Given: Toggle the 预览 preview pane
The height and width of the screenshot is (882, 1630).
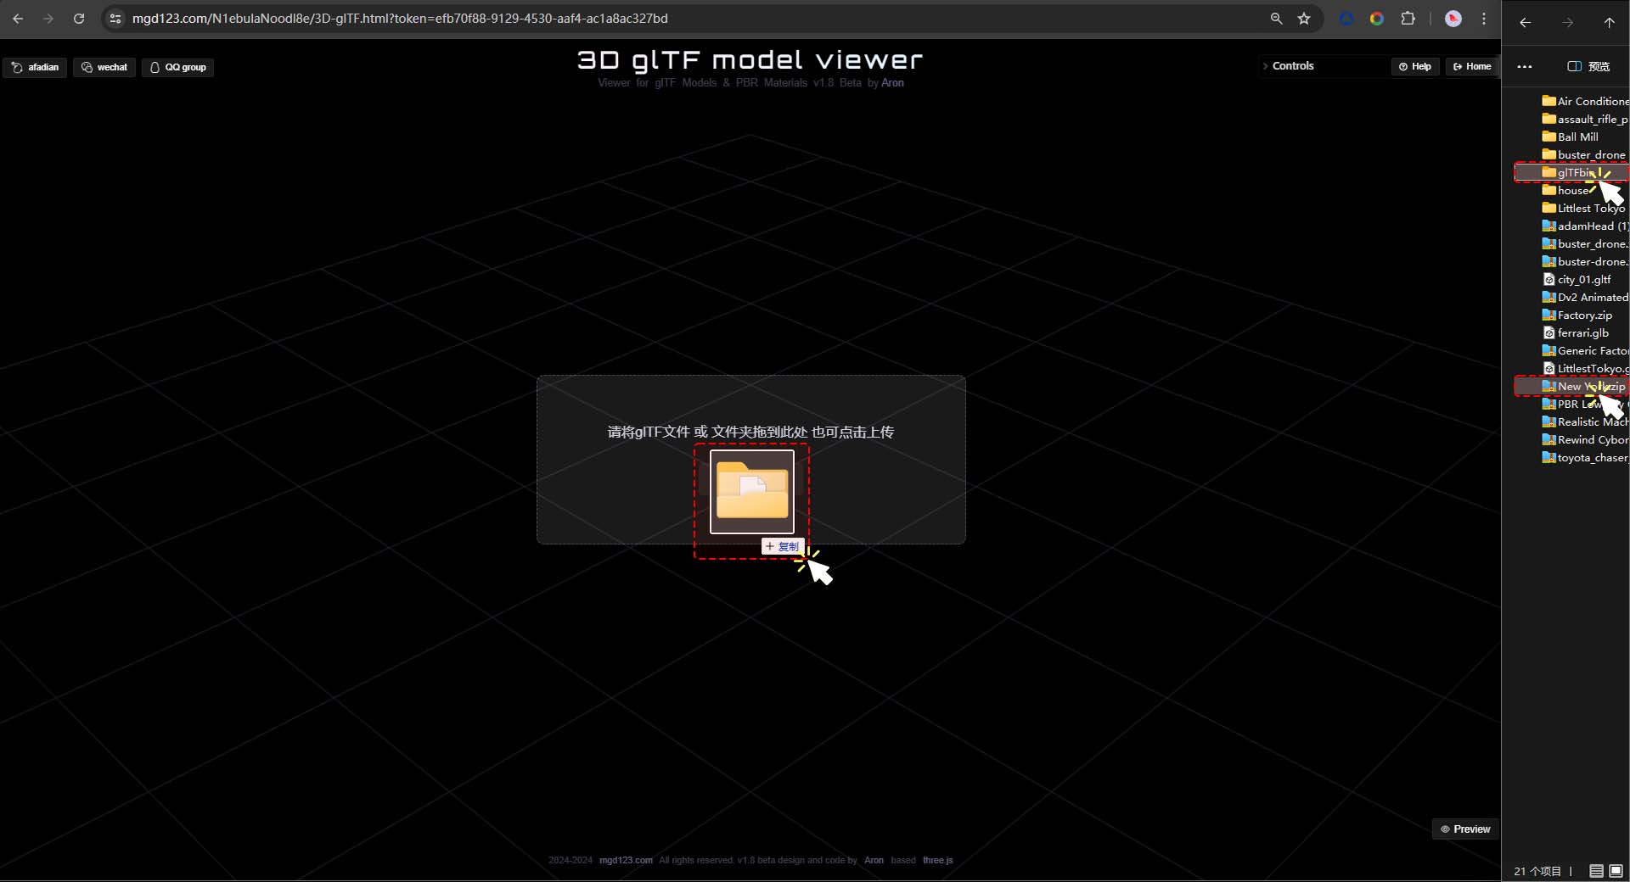Looking at the screenshot, I should click(x=1588, y=66).
